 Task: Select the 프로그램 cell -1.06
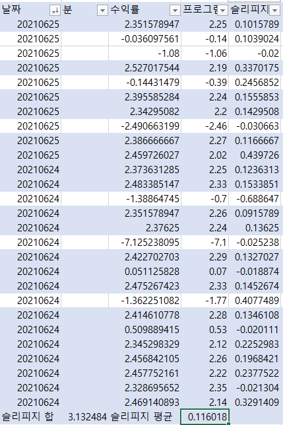(204, 54)
